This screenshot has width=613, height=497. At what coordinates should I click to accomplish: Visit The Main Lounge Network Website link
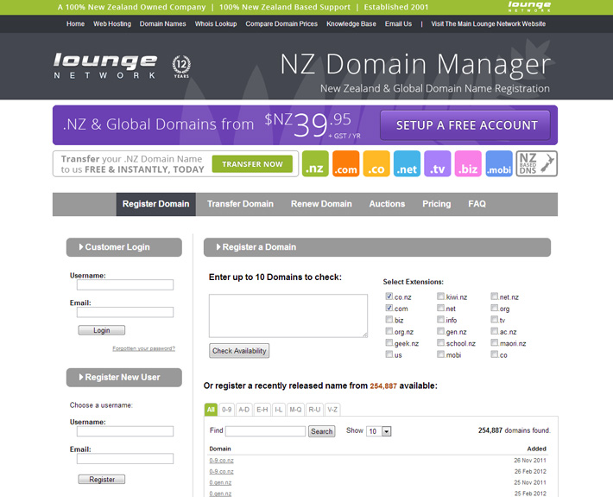click(x=489, y=24)
